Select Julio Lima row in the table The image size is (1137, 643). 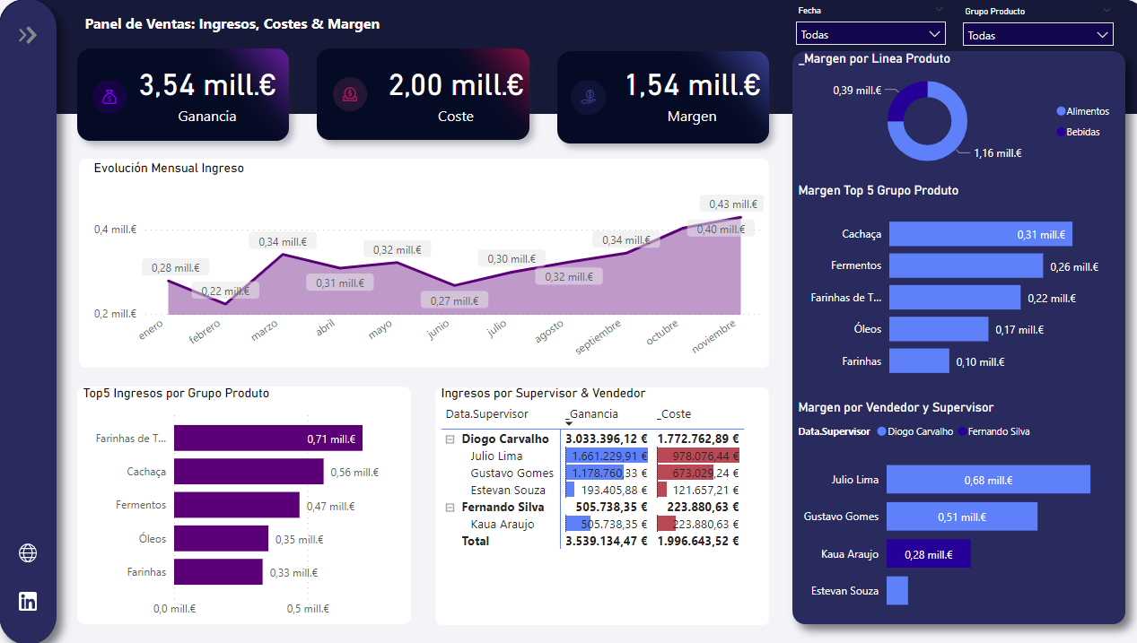[496, 456]
